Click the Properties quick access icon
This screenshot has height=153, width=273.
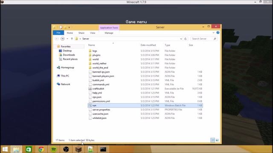(61, 27)
